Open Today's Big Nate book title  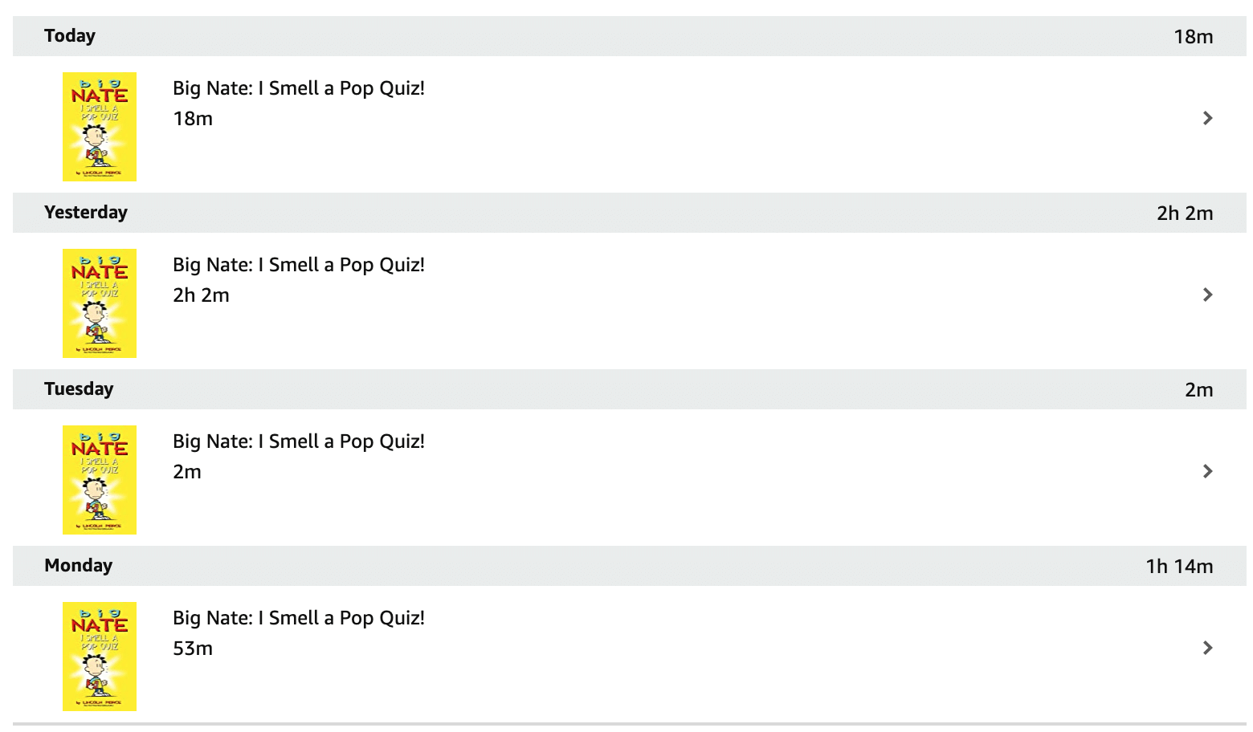point(298,88)
